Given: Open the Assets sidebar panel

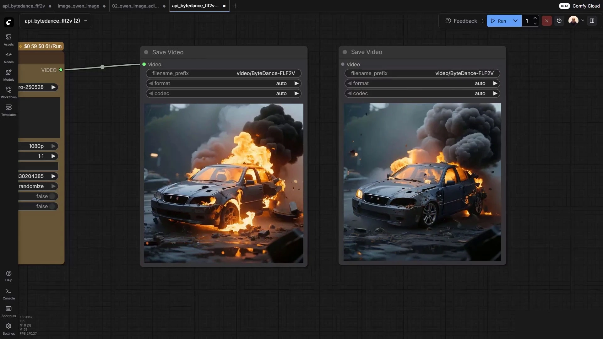Looking at the screenshot, I should [8, 40].
